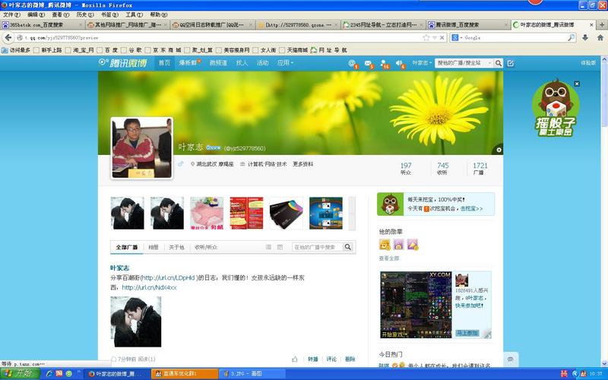Click the Windows 开始 Start button
The height and width of the screenshot is (380, 608).
coord(18,374)
